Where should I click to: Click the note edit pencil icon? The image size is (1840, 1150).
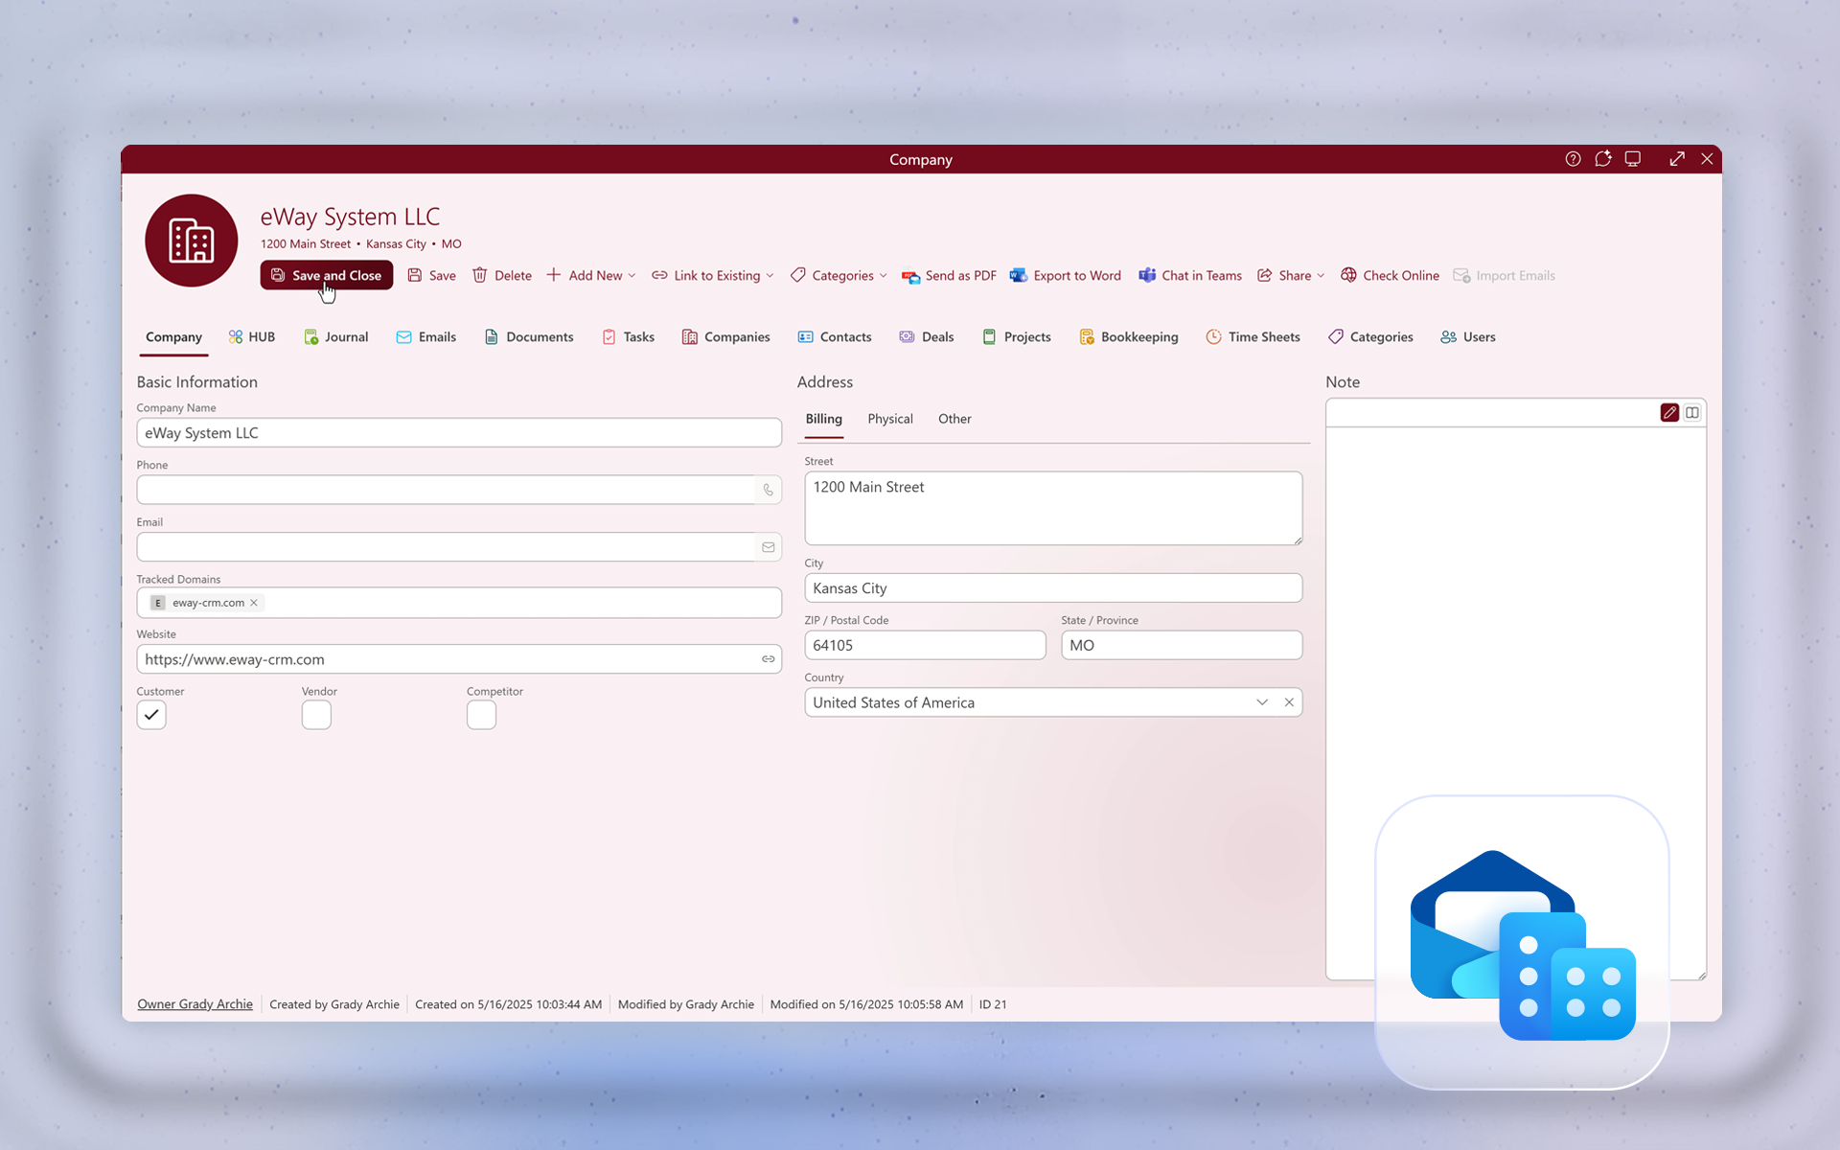pyautogui.click(x=1669, y=412)
